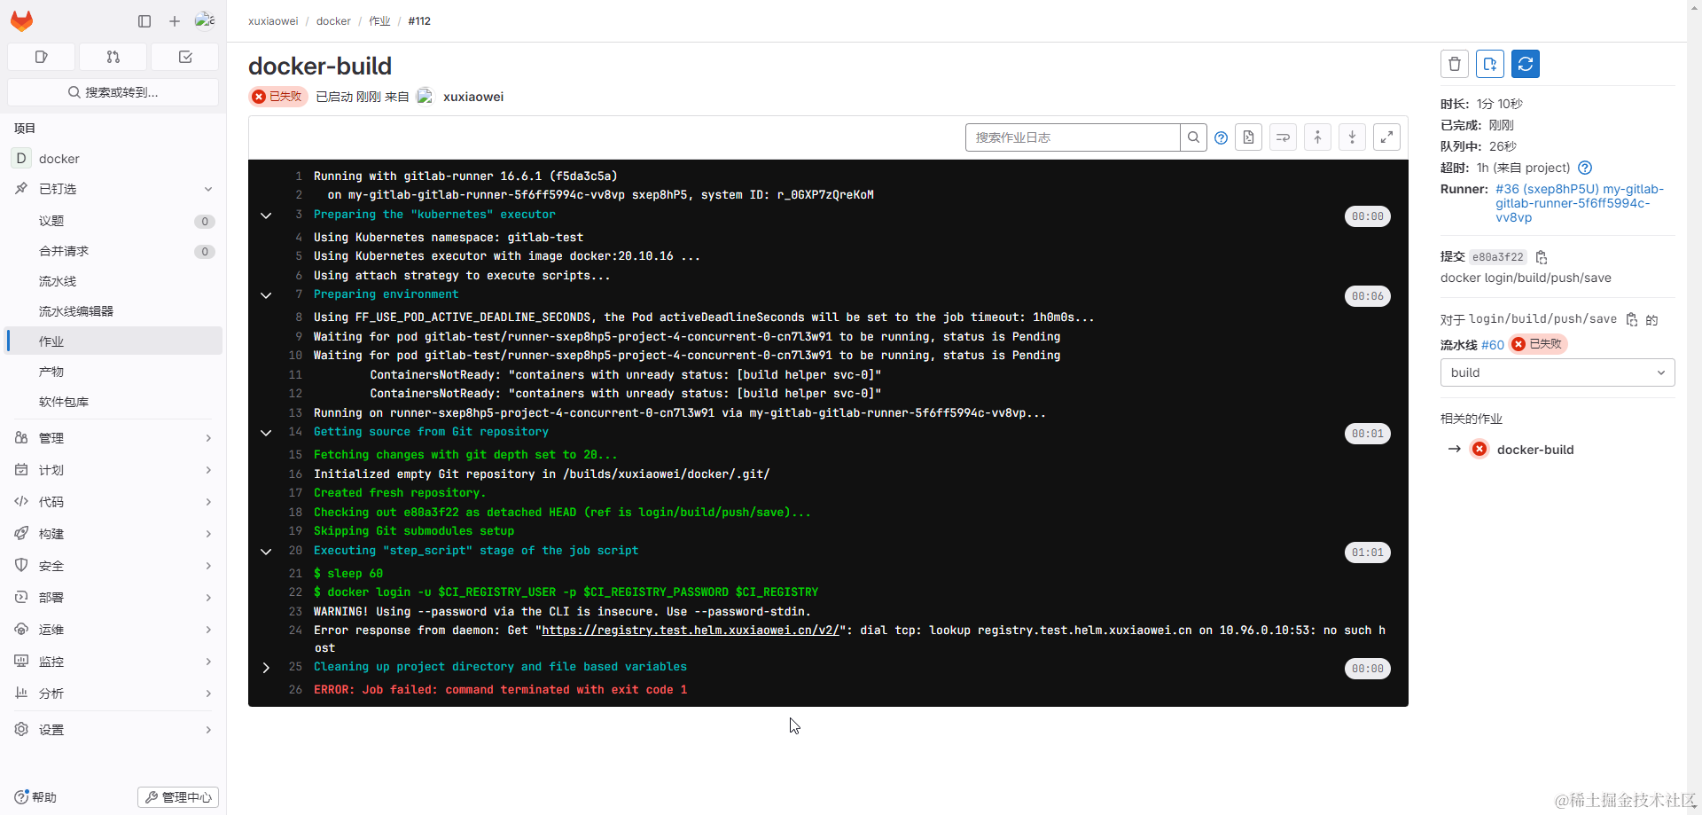
Task: Open the 作业 menu item in sidebar
Action: pyautogui.click(x=51, y=341)
